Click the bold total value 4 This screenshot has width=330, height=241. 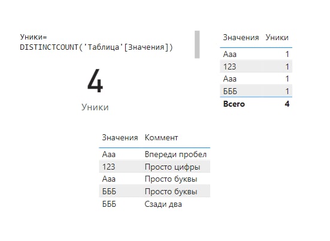(x=287, y=104)
